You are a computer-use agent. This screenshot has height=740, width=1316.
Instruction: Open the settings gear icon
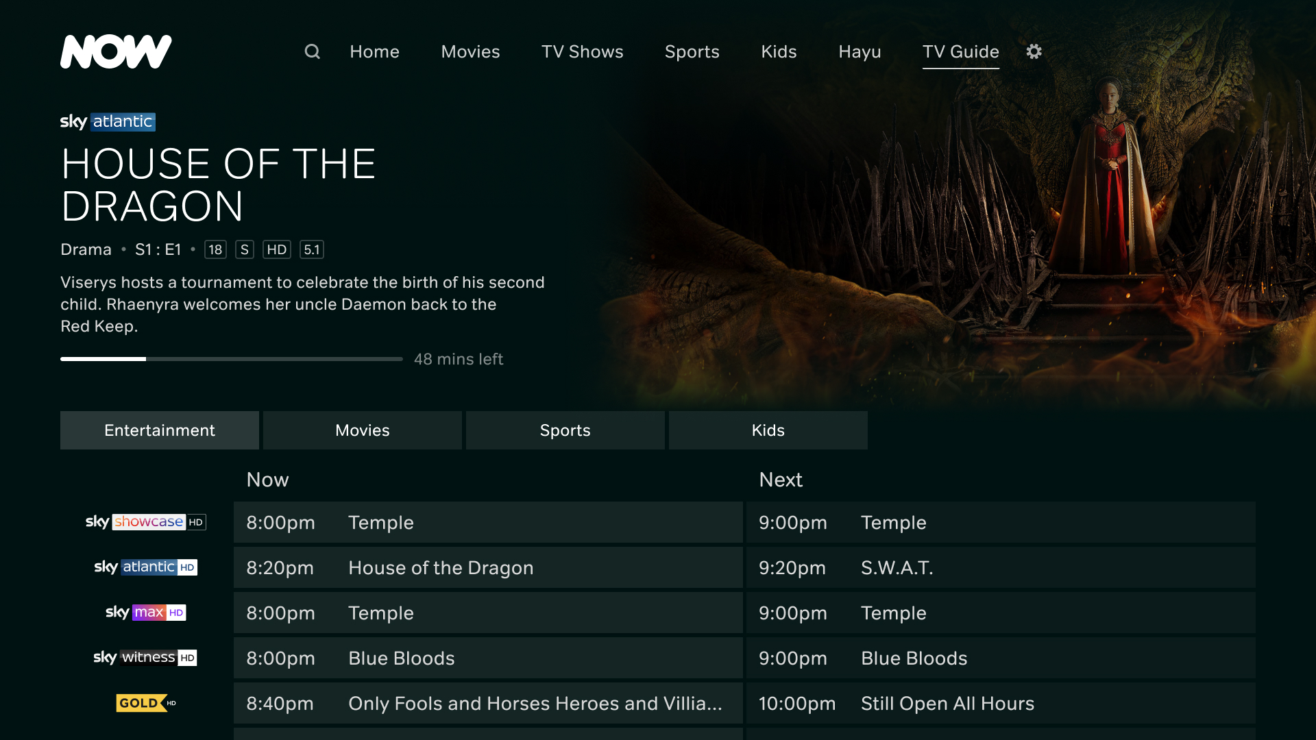[x=1034, y=51]
